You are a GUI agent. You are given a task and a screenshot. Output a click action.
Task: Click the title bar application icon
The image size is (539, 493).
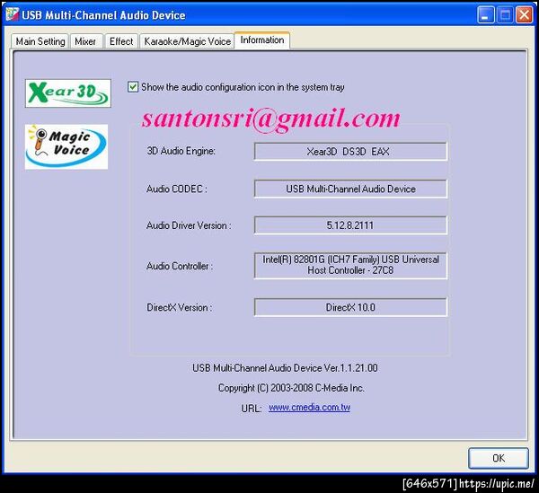coord(12,14)
